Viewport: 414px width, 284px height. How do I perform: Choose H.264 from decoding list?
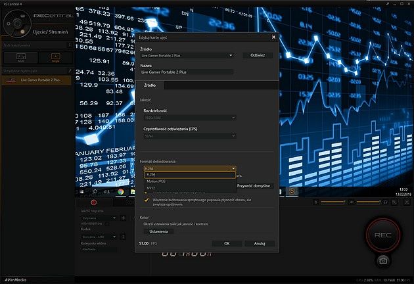[x=190, y=175]
